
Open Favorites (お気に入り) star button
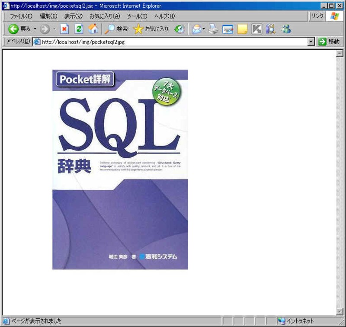[151, 29]
